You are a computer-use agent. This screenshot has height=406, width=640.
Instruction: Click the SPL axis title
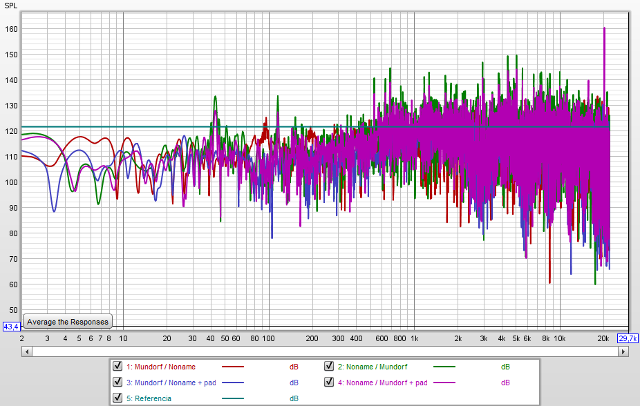tap(10, 6)
